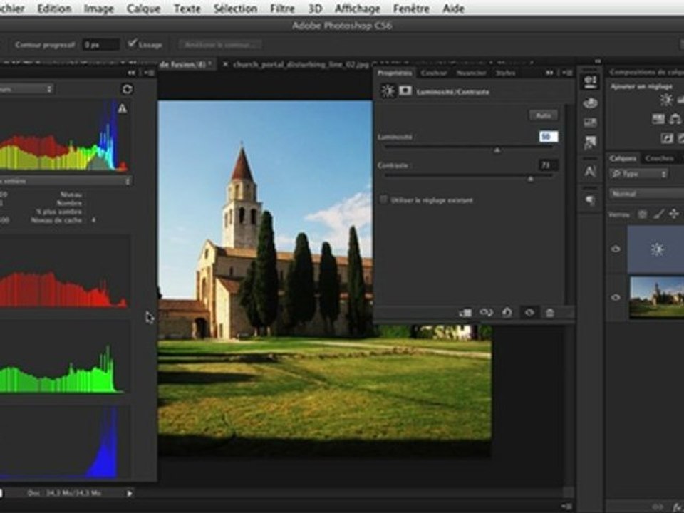Toggle adjustment visibility eye in Properties footer
The width and height of the screenshot is (684, 513).
point(529,312)
